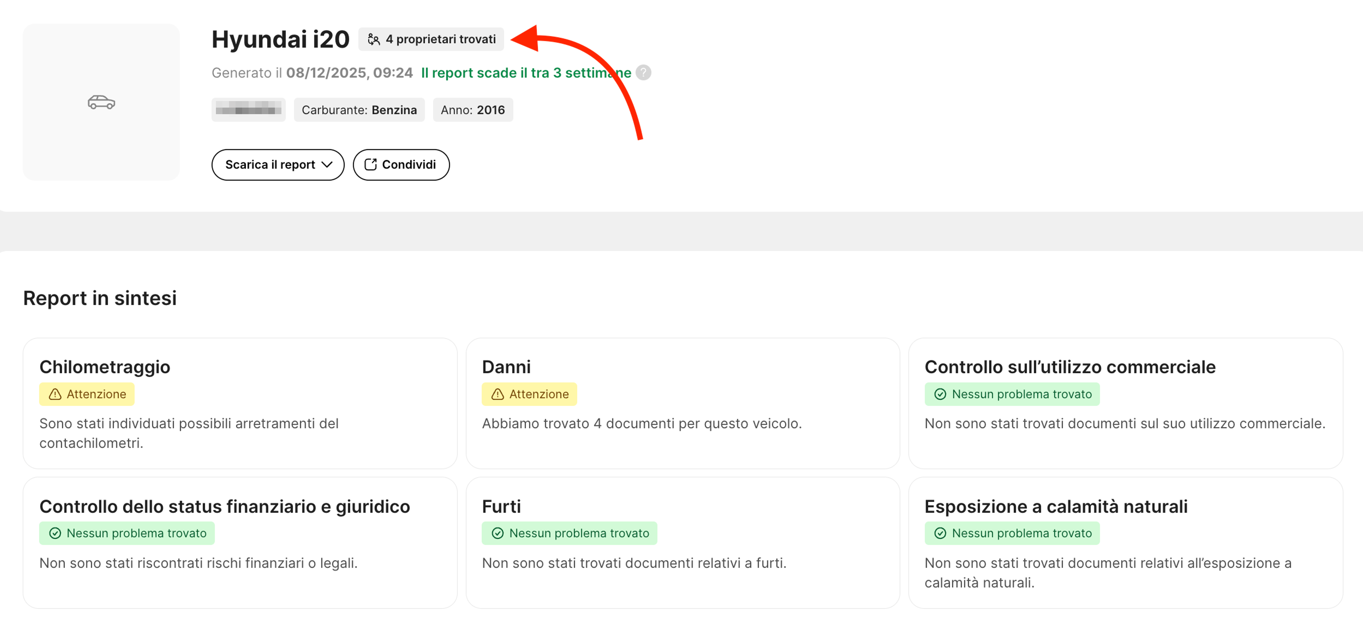Open the Danni summary card
1363x626 pixels.
pyautogui.click(x=682, y=403)
